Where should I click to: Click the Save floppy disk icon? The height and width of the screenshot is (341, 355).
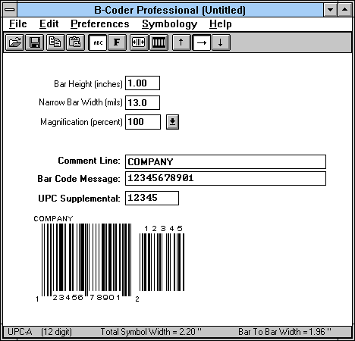pyautogui.click(x=35, y=42)
